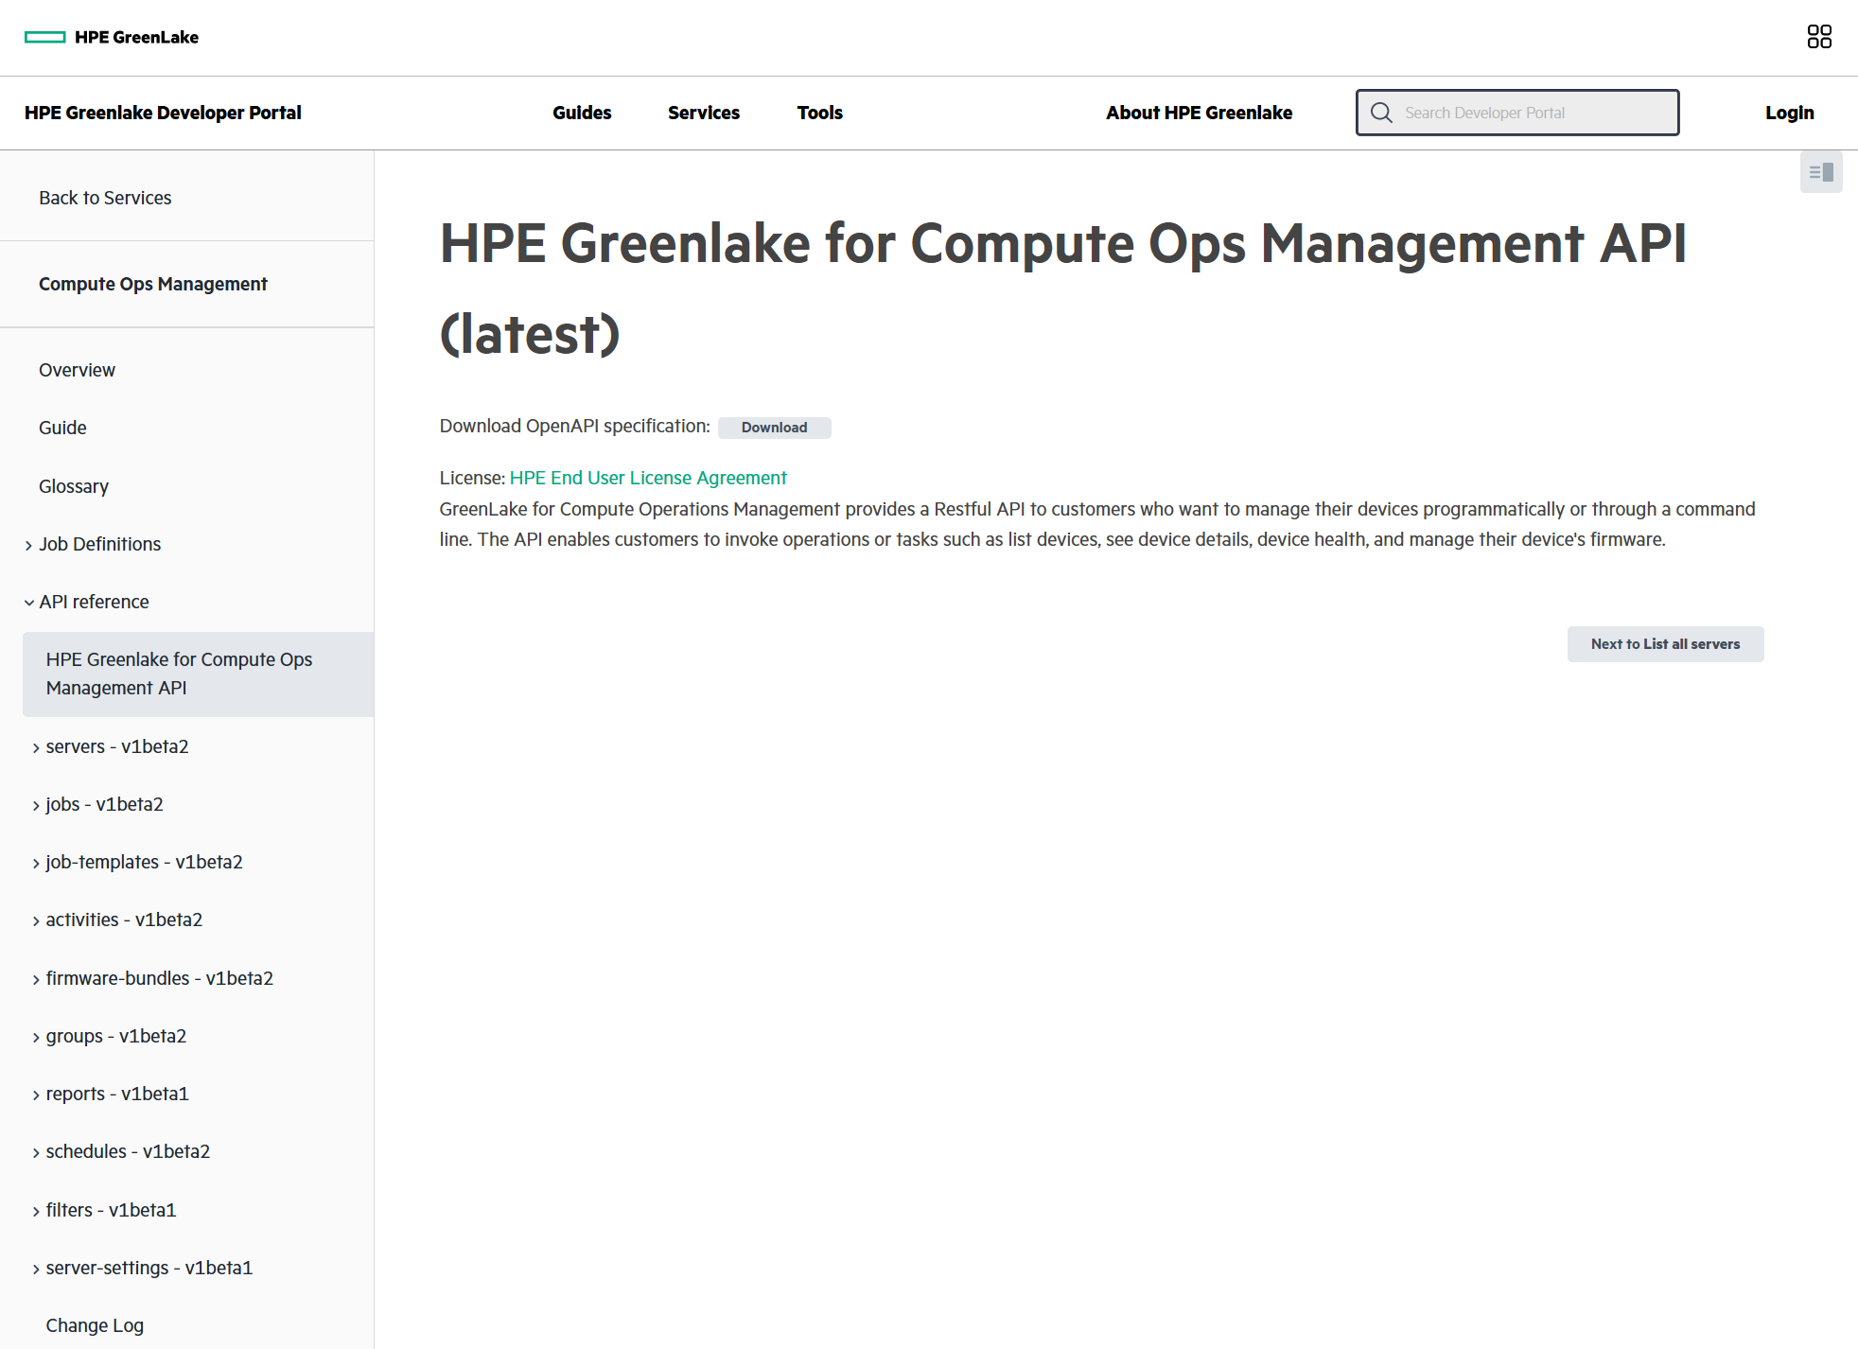Open schedules - v1beta2 label
1858x1349 pixels.
click(128, 1151)
